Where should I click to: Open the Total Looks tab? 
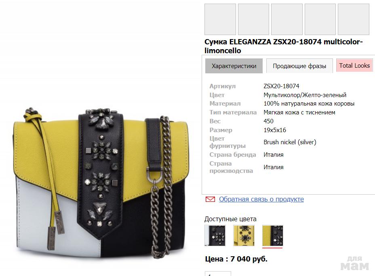(354, 65)
